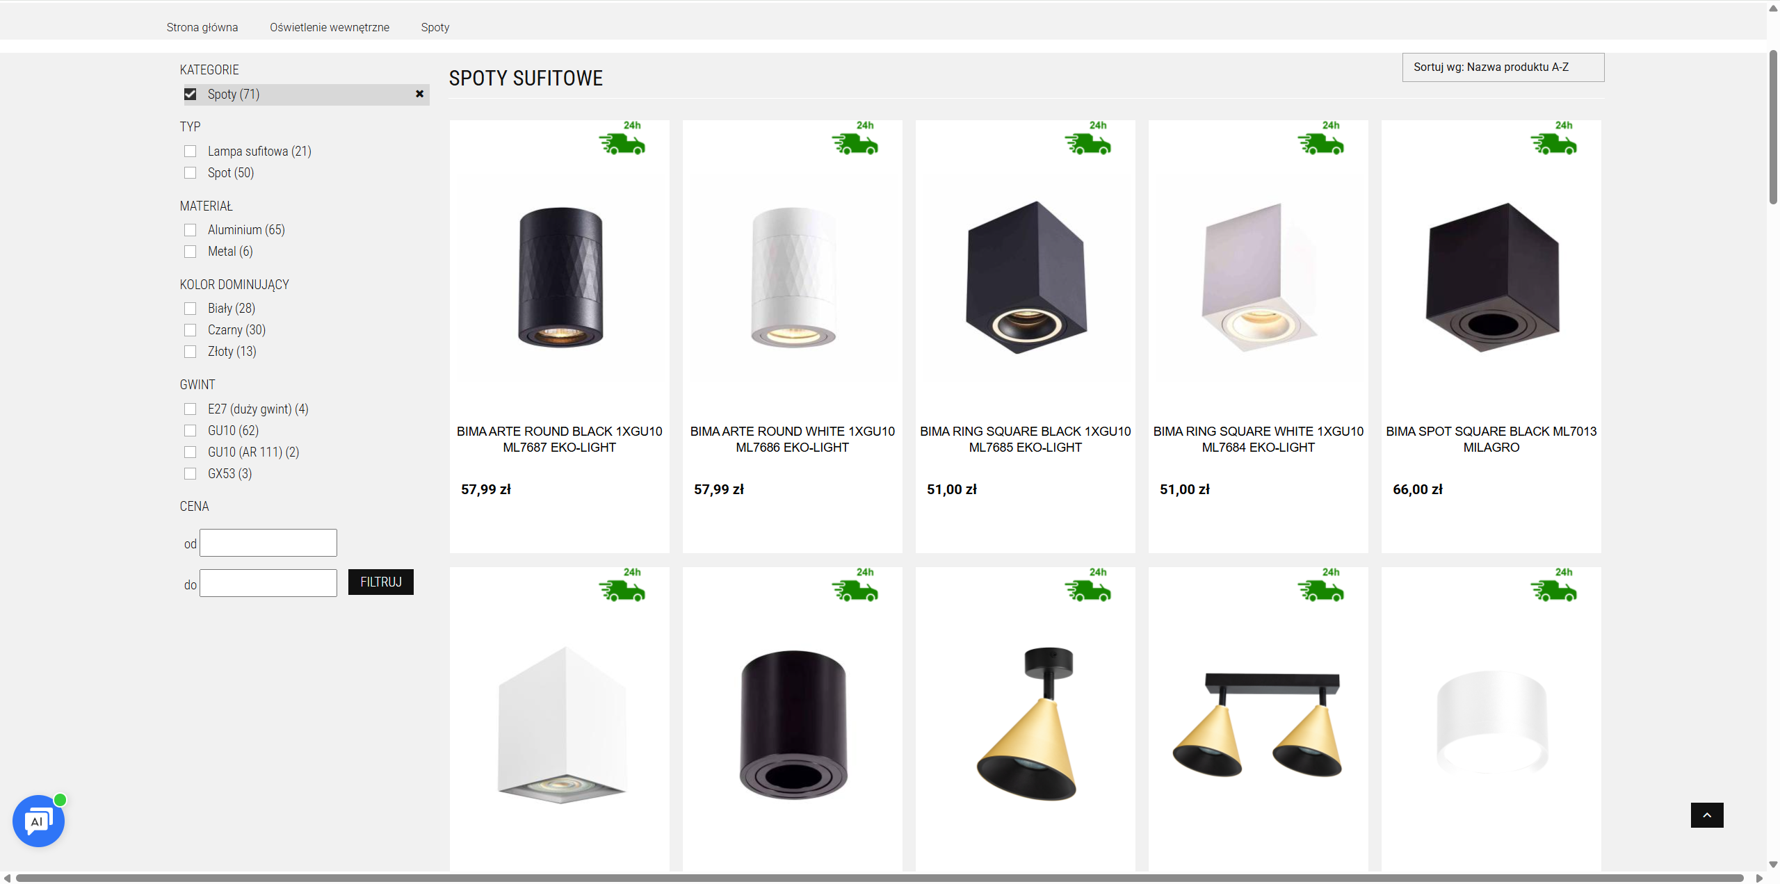This screenshot has width=1780, height=884.
Task: Uncheck the Spoty (71) category checkbox
Action: [190, 94]
